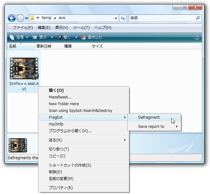The height and width of the screenshot is (195, 210).
Task: Click the refresh button beside address bar
Action: [x=123, y=18]
